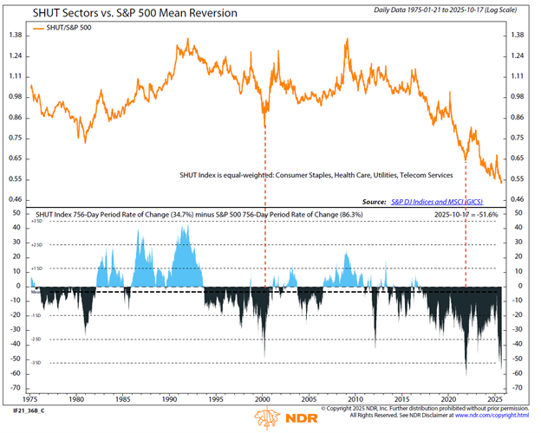Click the -3 SD marker on lower chart
The width and height of the screenshot is (541, 433).
(x=36, y=362)
